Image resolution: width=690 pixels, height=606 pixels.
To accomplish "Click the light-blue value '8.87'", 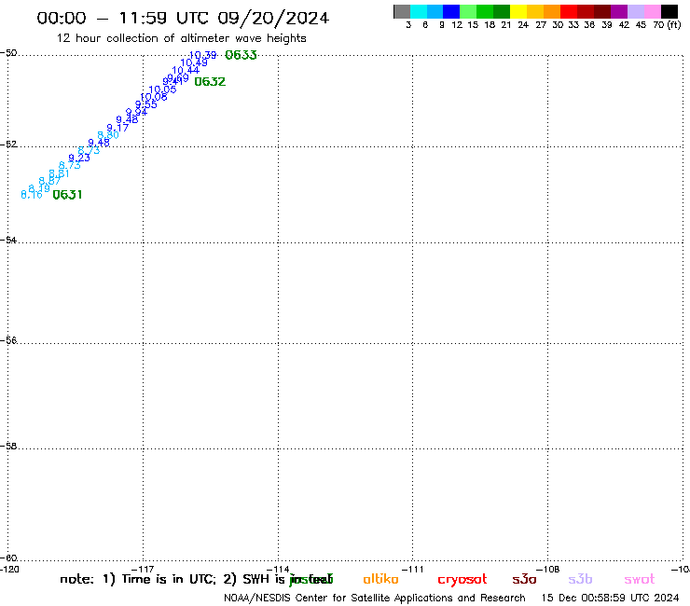I will pos(49,181).
